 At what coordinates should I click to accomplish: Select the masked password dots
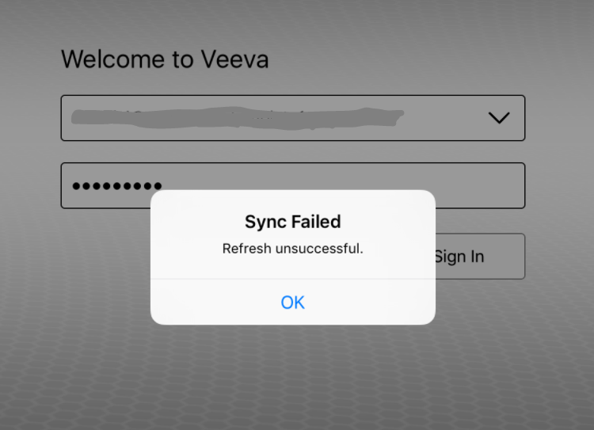(x=116, y=186)
